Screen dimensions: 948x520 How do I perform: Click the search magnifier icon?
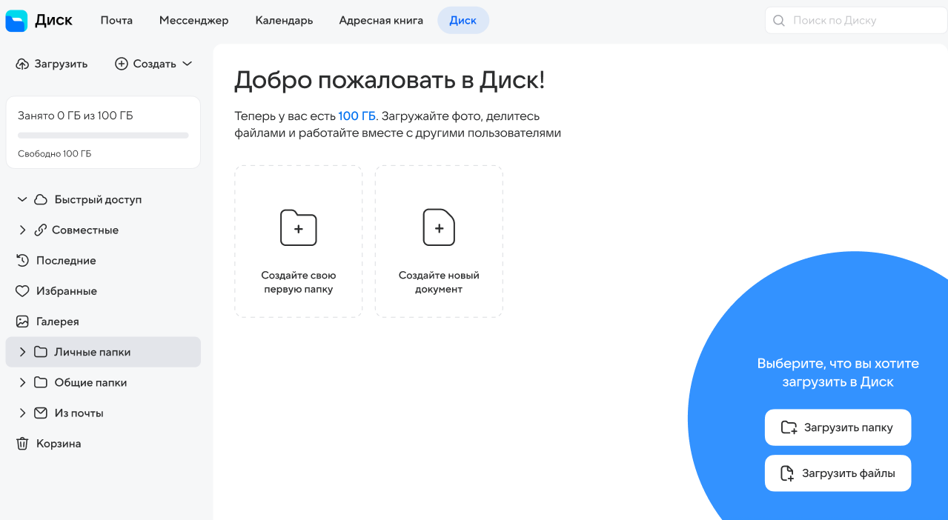click(x=779, y=21)
